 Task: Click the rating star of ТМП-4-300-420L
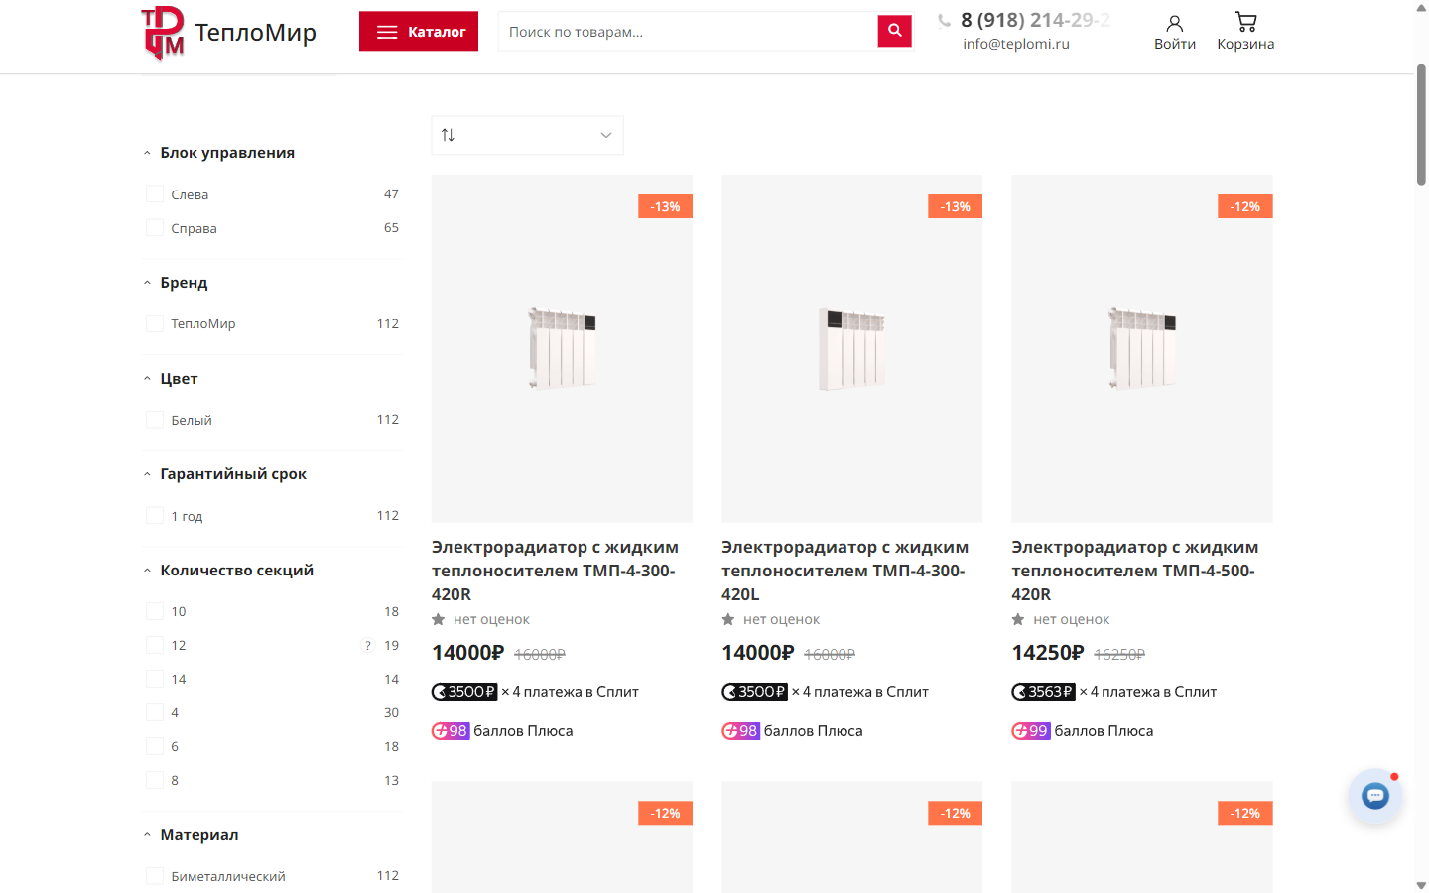tap(728, 620)
